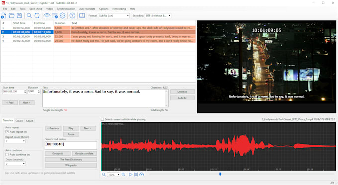Open the Repeat count dropdown
Image resolution: width=338 pixels, height=185 pixels.
24,141
